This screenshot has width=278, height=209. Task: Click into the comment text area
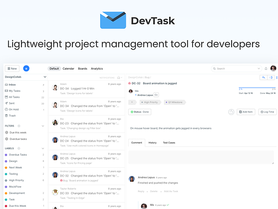(x=201, y=157)
